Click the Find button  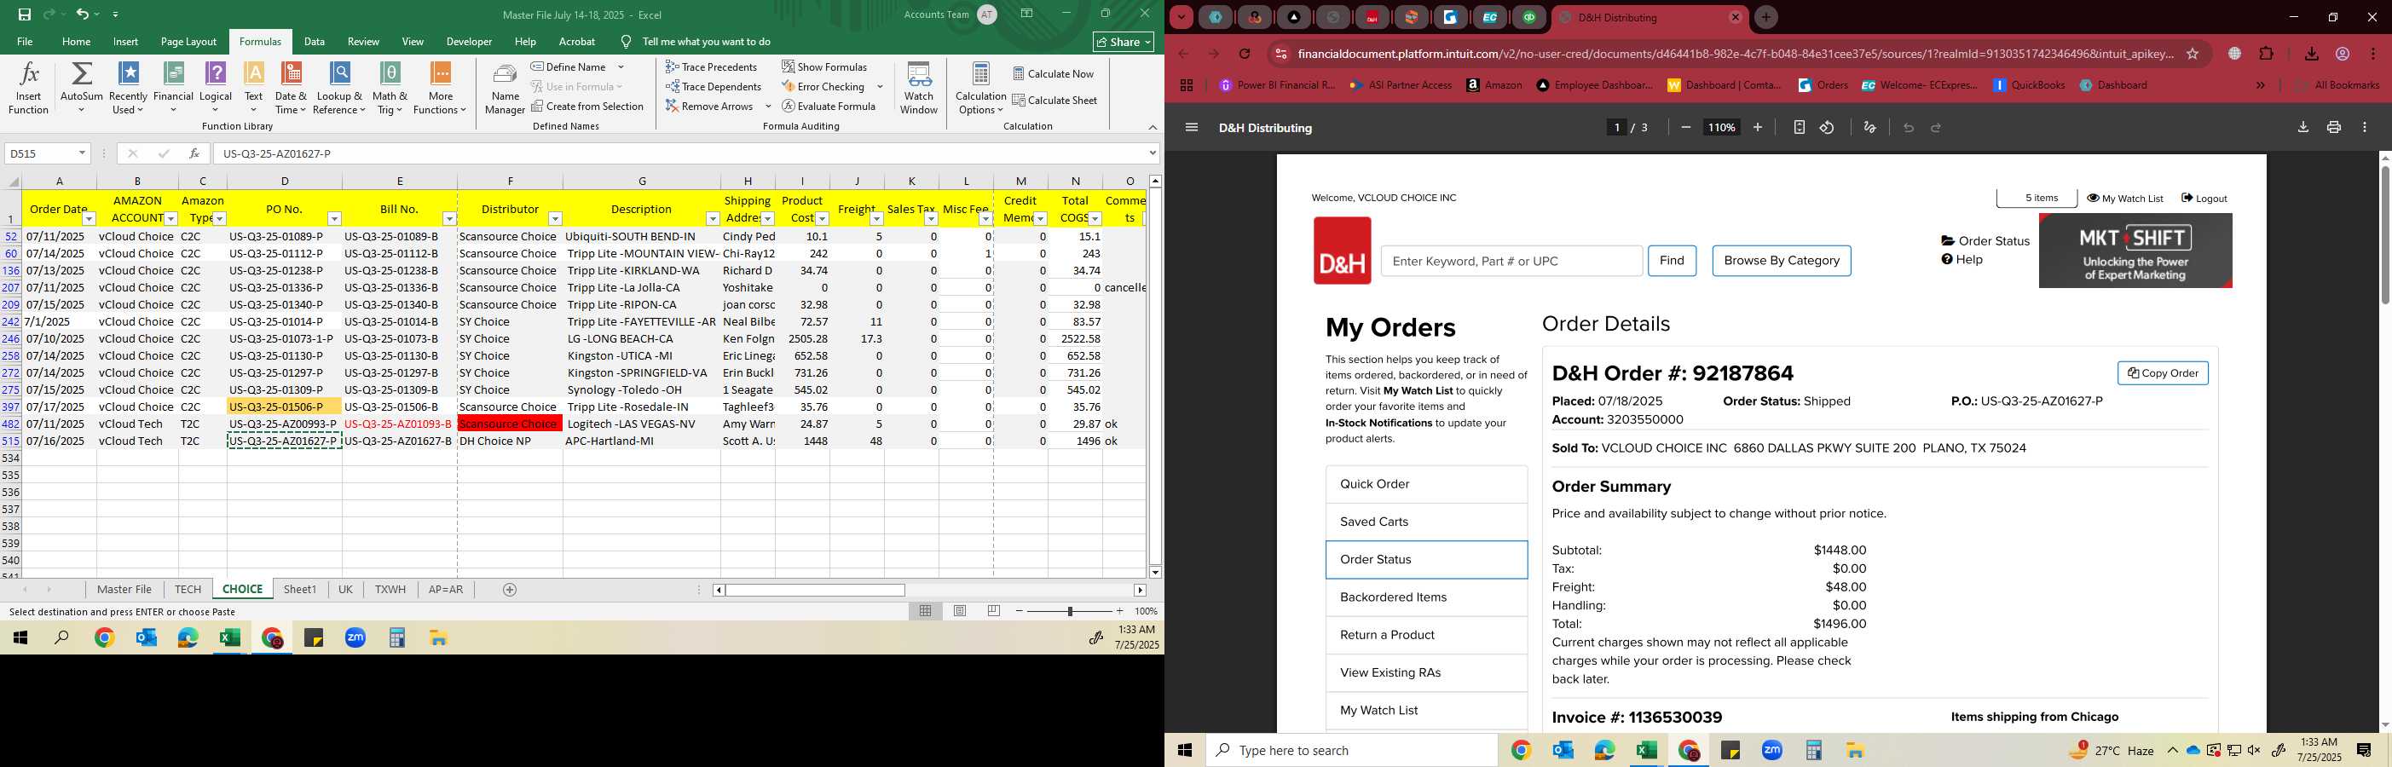pyautogui.click(x=1672, y=261)
